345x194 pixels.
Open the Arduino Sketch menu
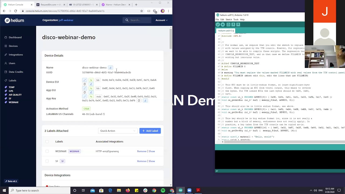[229, 20]
